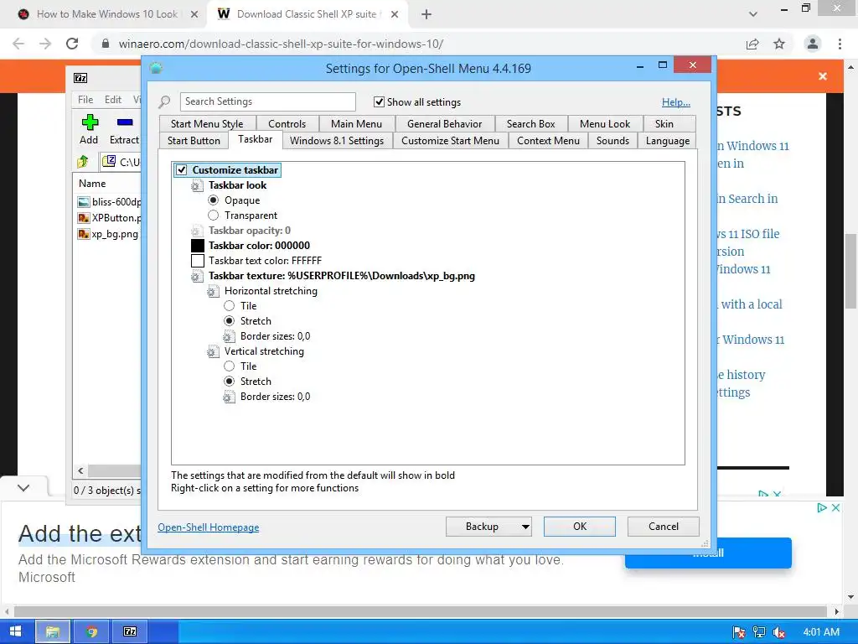This screenshot has width=858, height=644.
Task: Select Stretch under Vertical stretching
Action: point(230,382)
